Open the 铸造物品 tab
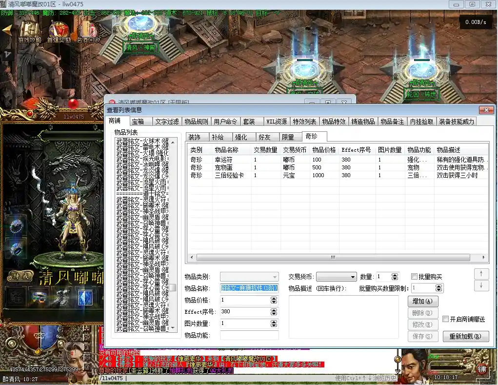Viewport: 498px width, 385px height. (363, 122)
